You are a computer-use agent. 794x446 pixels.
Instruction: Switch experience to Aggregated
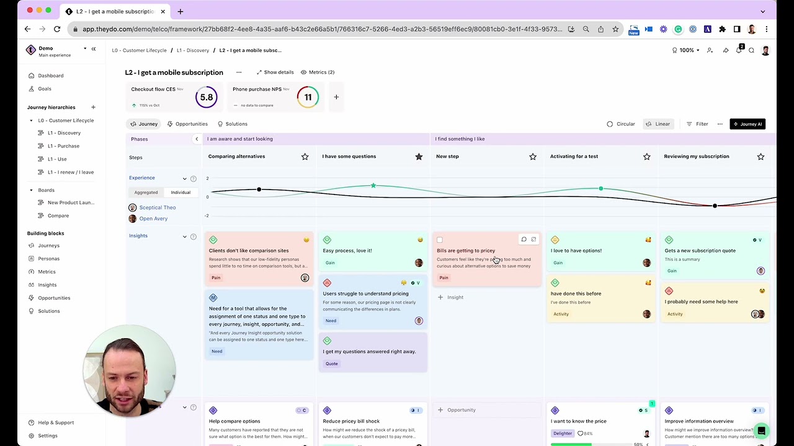point(146,193)
